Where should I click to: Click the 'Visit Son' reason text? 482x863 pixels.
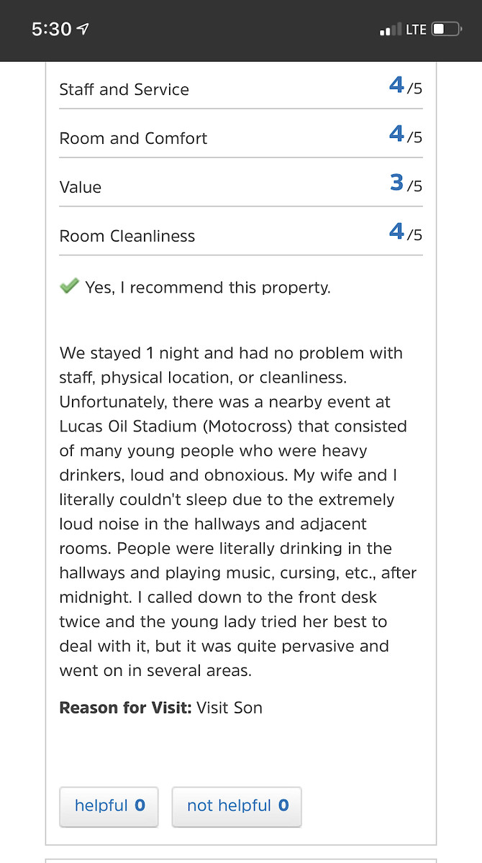[x=229, y=708]
